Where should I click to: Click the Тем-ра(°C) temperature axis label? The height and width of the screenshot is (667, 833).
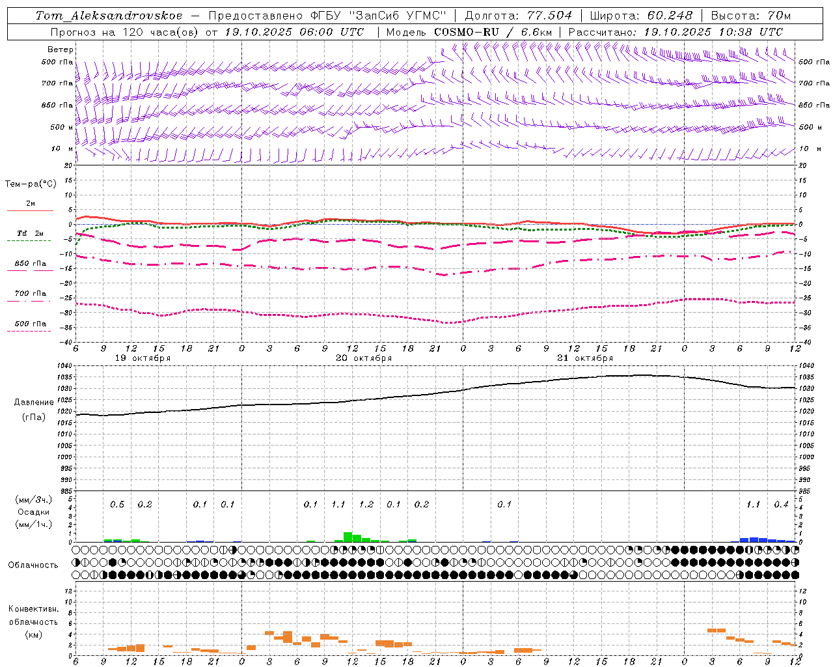[x=31, y=184]
